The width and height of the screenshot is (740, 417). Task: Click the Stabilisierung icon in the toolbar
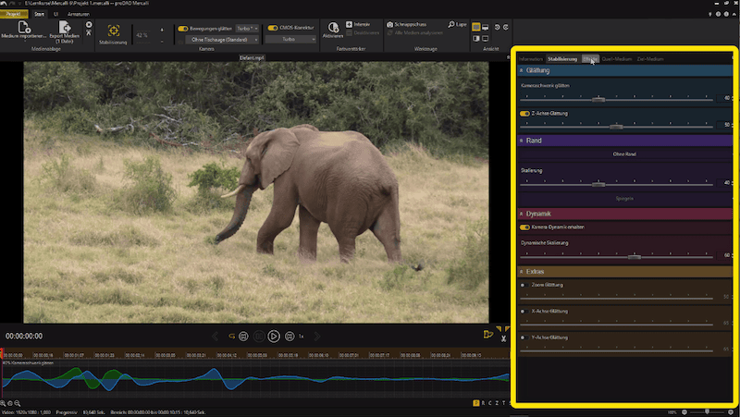pyautogui.click(x=113, y=31)
